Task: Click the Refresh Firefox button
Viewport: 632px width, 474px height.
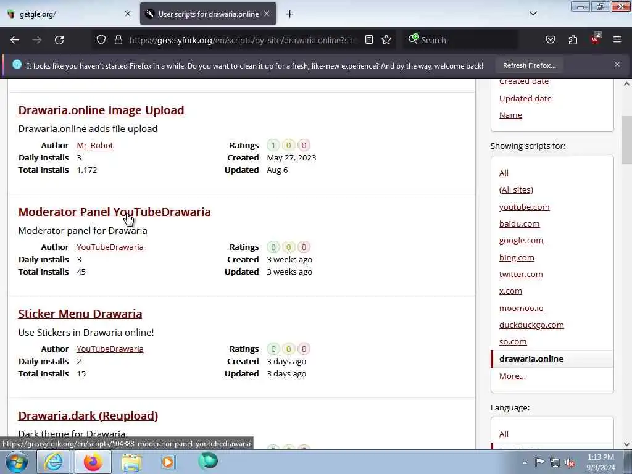Action: click(x=529, y=65)
